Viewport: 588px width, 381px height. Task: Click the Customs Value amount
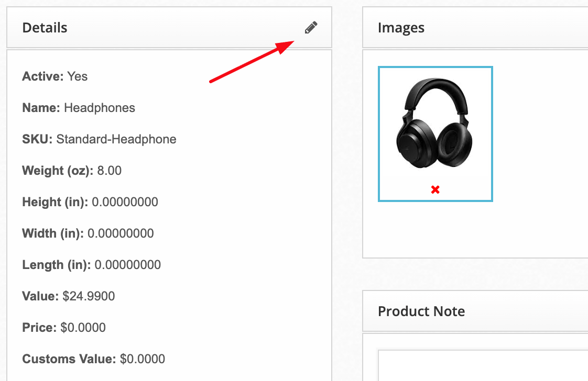point(142,359)
